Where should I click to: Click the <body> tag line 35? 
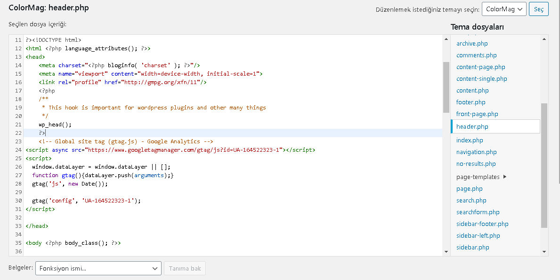coord(73,243)
